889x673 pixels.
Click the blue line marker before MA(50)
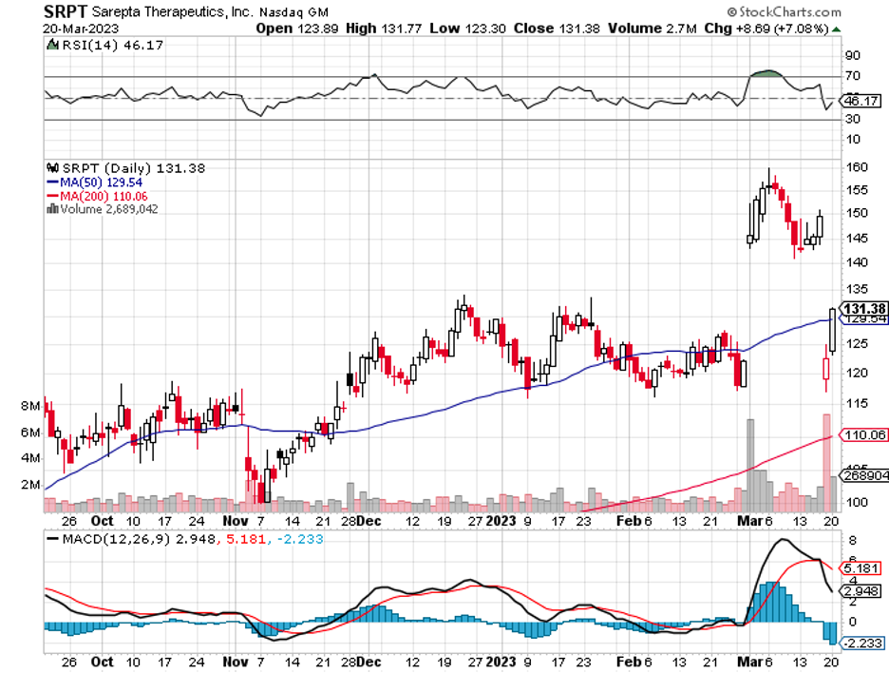click(x=53, y=183)
